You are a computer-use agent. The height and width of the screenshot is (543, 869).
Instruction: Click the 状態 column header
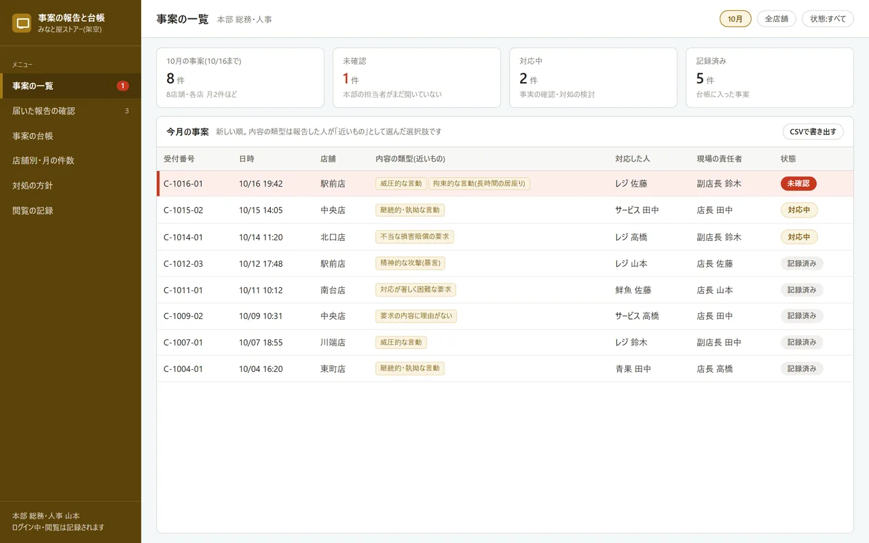pos(788,159)
